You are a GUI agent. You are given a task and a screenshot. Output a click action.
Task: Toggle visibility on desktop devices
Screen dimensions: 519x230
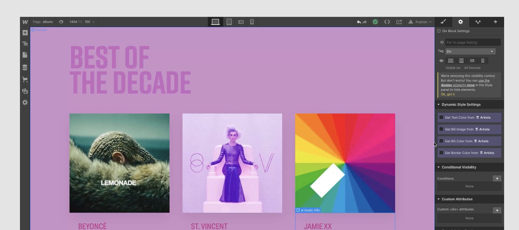point(451,61)
